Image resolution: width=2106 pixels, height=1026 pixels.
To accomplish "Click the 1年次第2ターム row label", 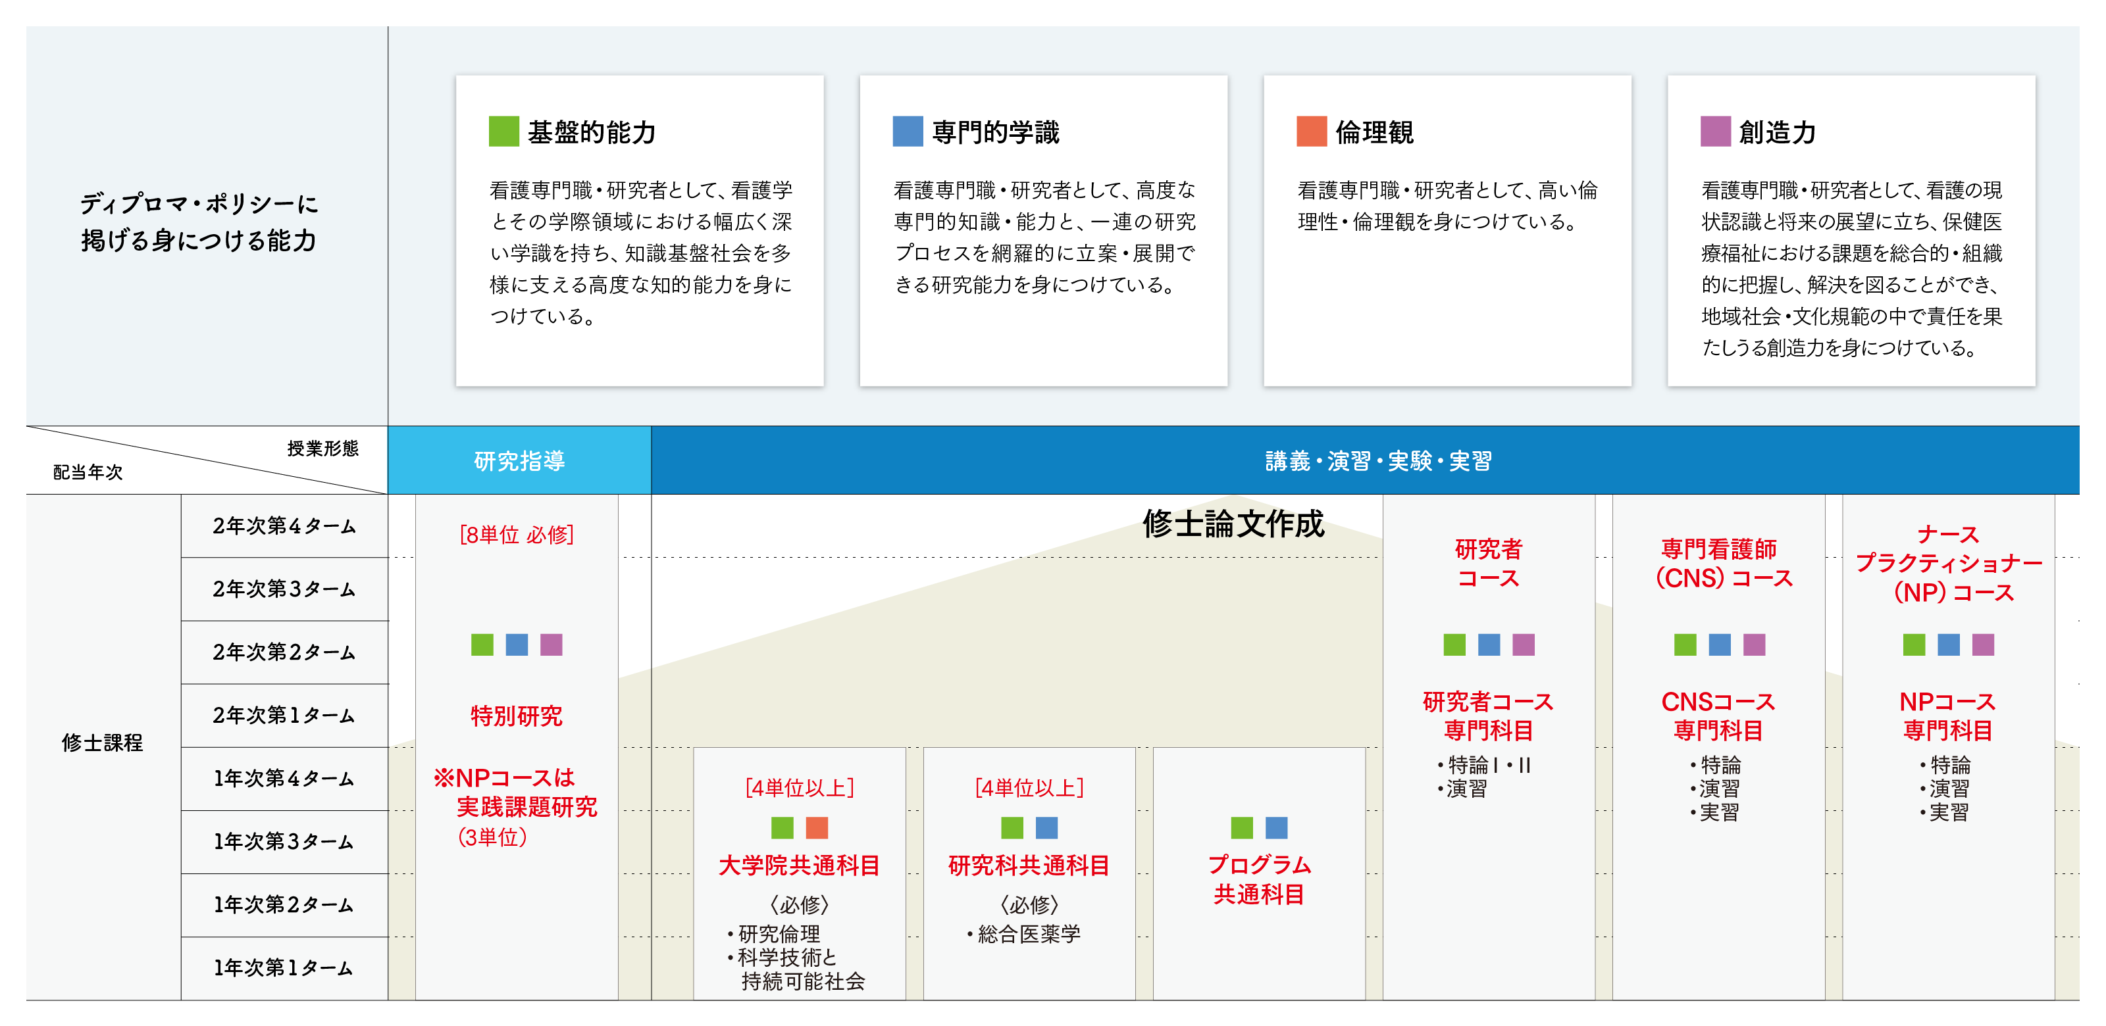I will 284,905.
